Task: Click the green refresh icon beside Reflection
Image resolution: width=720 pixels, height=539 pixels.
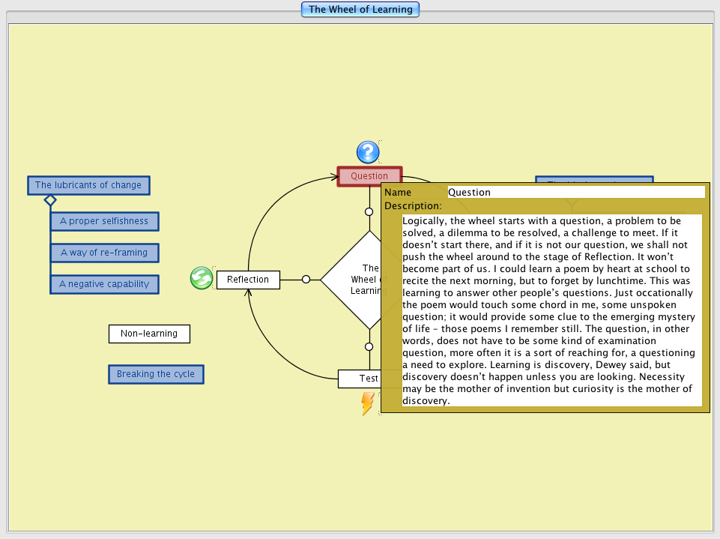Action: [x=201, y=278]
